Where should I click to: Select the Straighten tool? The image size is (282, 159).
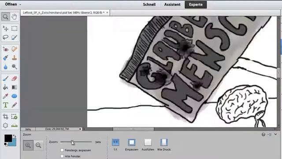(x=14, y=125)
